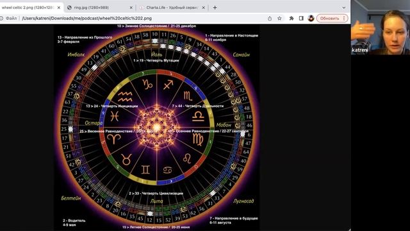Click the Cancer zodiac symbol
This screenshot has width=410, height=231.
(168, 170)
